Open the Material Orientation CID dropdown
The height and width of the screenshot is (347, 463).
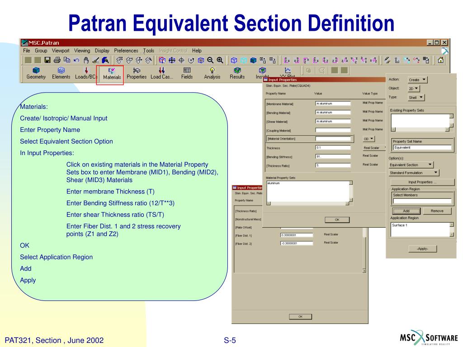[x=369, y=139]
